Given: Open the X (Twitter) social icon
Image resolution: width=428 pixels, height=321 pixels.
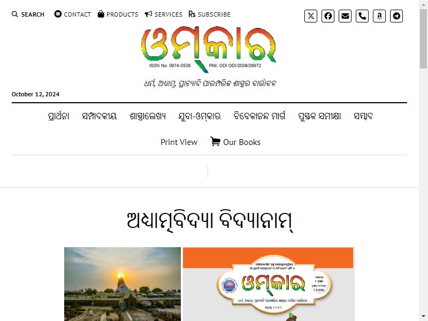Looking at the screenshot, I should (x=311, y=16).
